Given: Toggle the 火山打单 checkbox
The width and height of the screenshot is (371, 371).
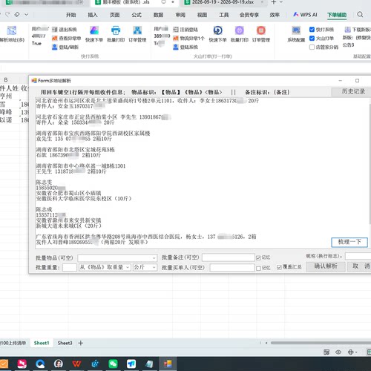Looking at the screenshot, I should [x=312, y=39].
